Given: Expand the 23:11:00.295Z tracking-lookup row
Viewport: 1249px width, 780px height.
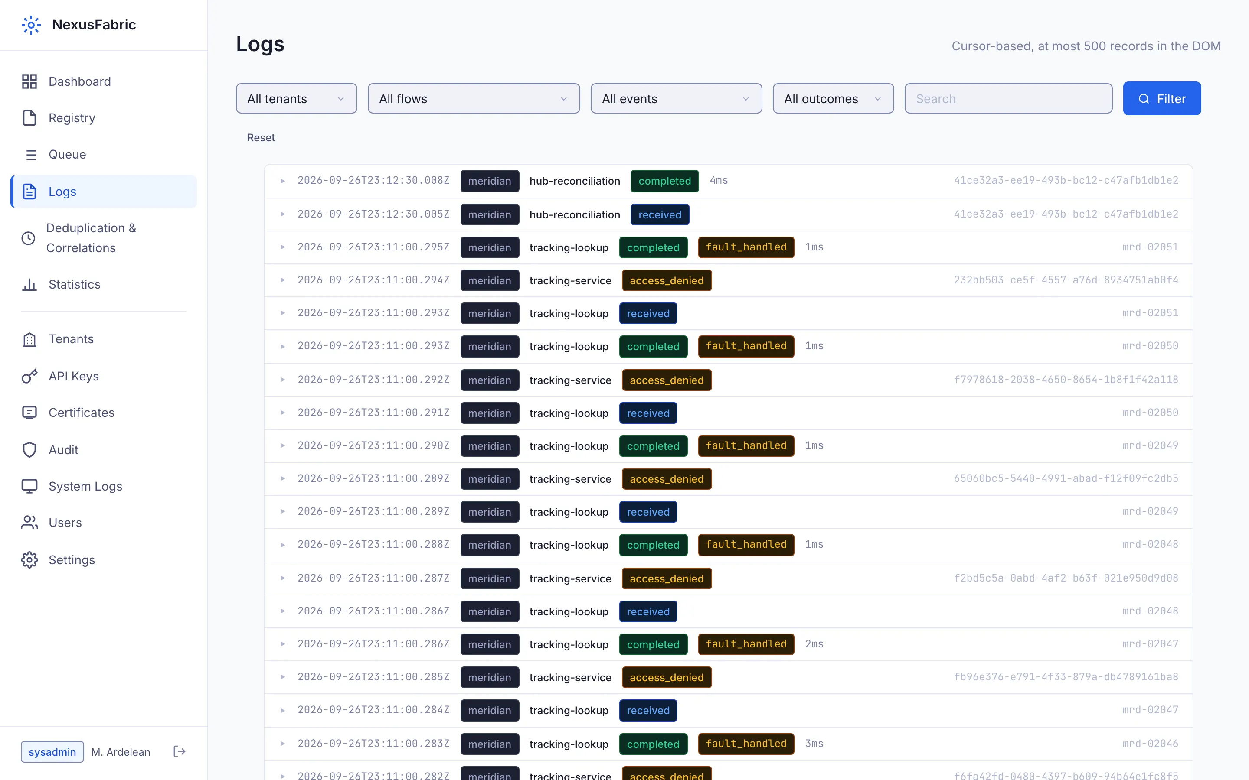Looking at the screenshot, I should click(282, 247).
